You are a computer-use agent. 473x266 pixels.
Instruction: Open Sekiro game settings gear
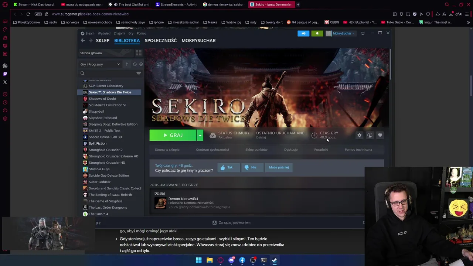tap(359, 135)
